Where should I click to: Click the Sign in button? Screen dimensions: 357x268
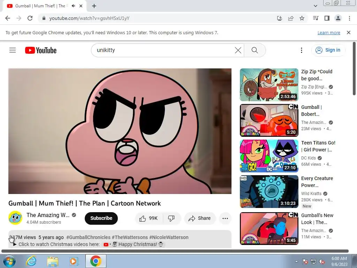[x=328, y=50]
